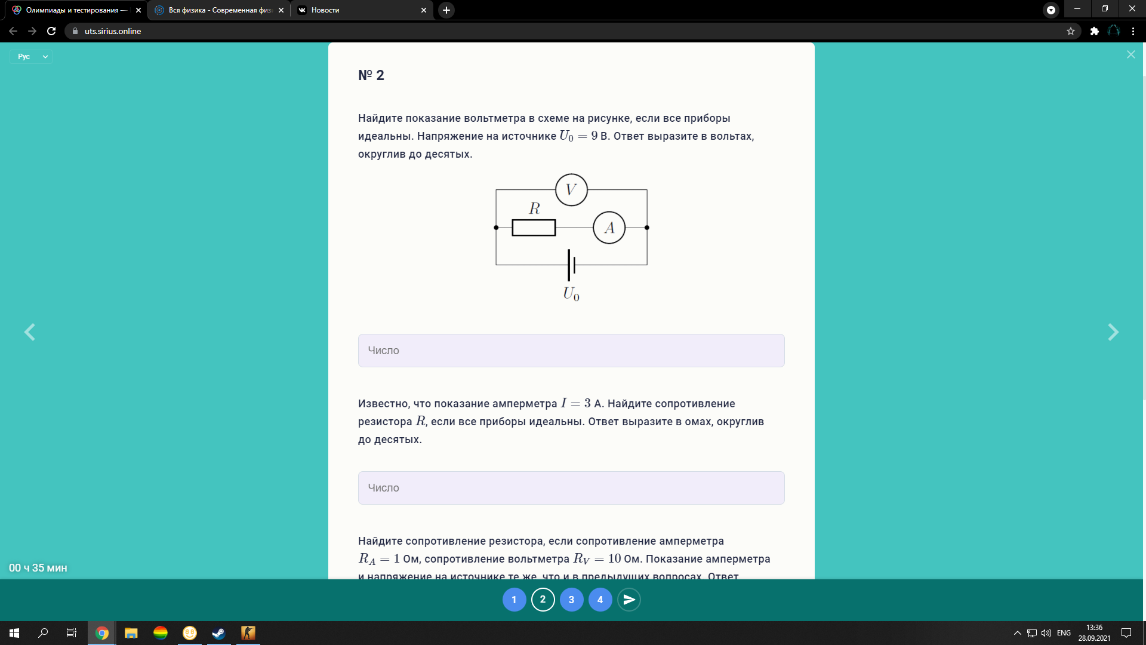Click the resistor R answer field
This screenshot has width=1146, height=645.
click(x=571, y=488)
